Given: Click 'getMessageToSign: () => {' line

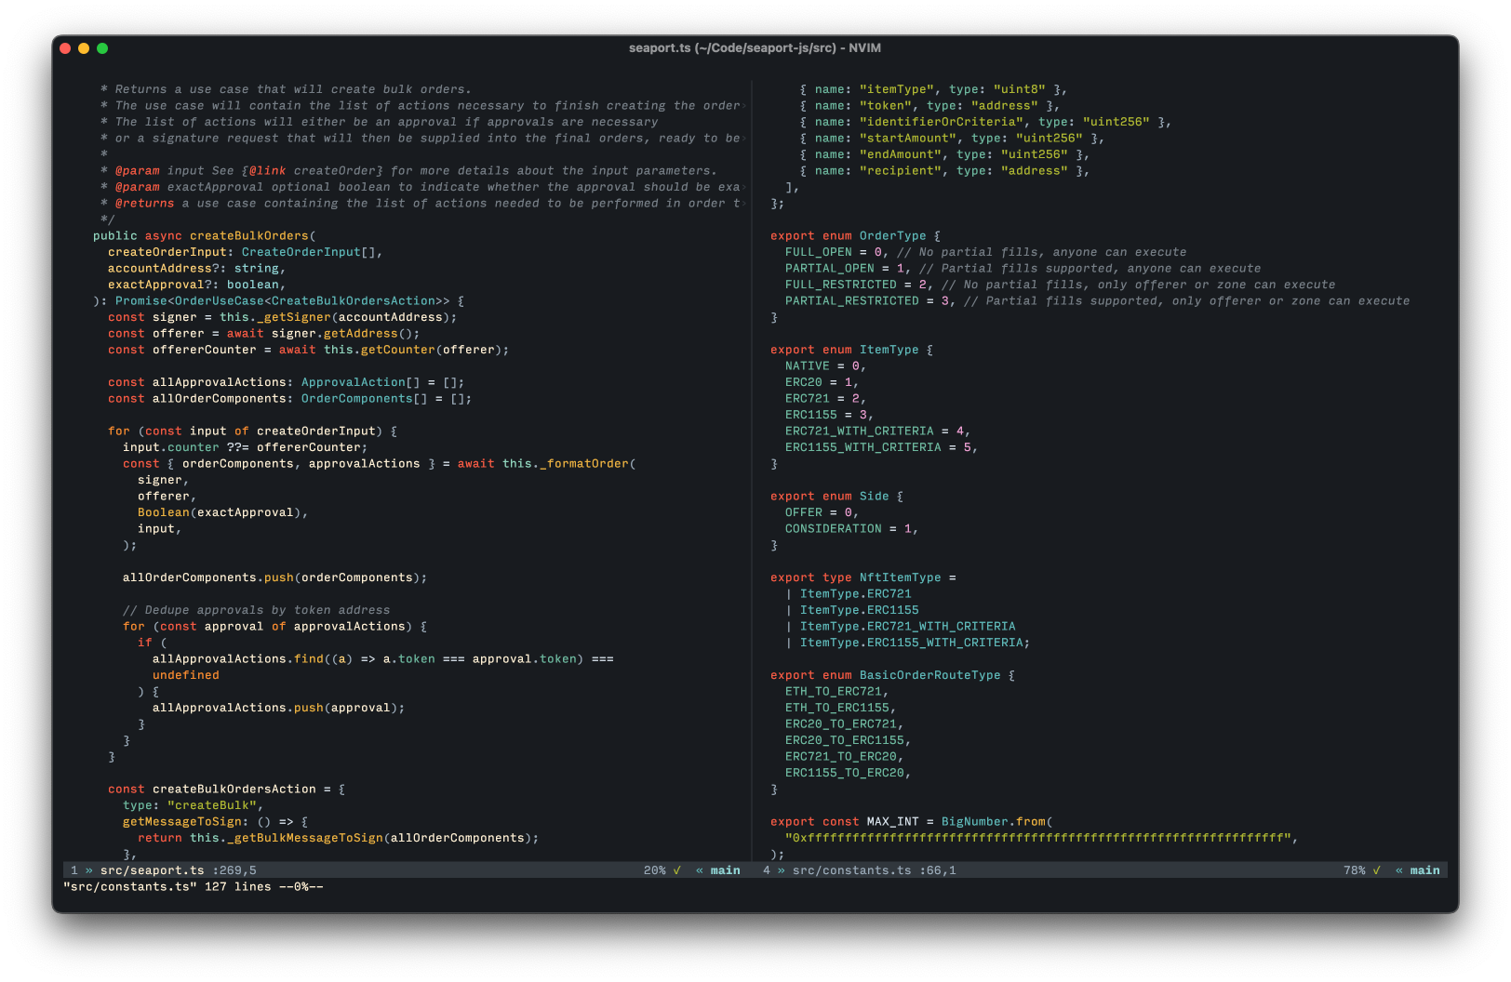Looking at the screenshot, I should pos(216,822).
